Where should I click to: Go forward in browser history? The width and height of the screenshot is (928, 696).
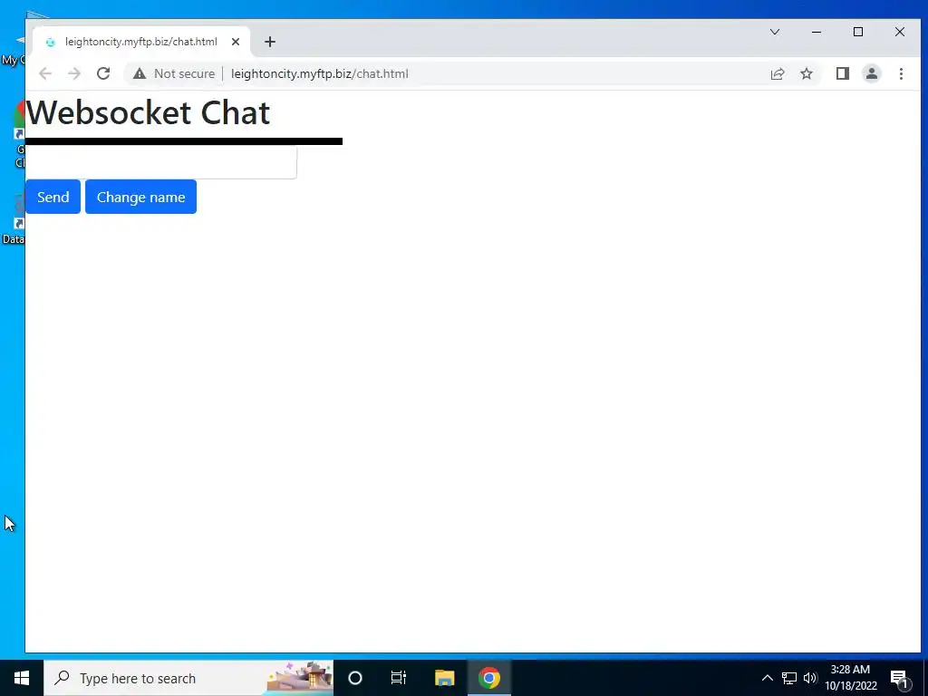point(74,73)
